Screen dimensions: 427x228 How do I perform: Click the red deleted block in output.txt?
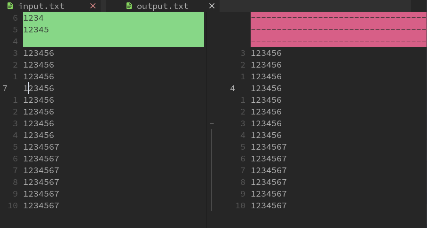(x=338, y=30)
